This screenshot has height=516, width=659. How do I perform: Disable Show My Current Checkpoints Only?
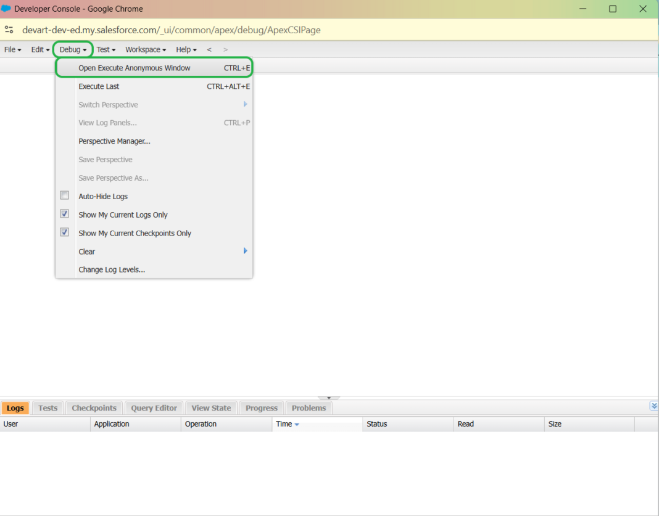[64, 232]
